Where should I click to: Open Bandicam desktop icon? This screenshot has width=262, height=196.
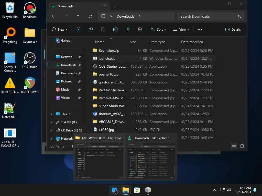pyautogui.click(x=30, y=10)
